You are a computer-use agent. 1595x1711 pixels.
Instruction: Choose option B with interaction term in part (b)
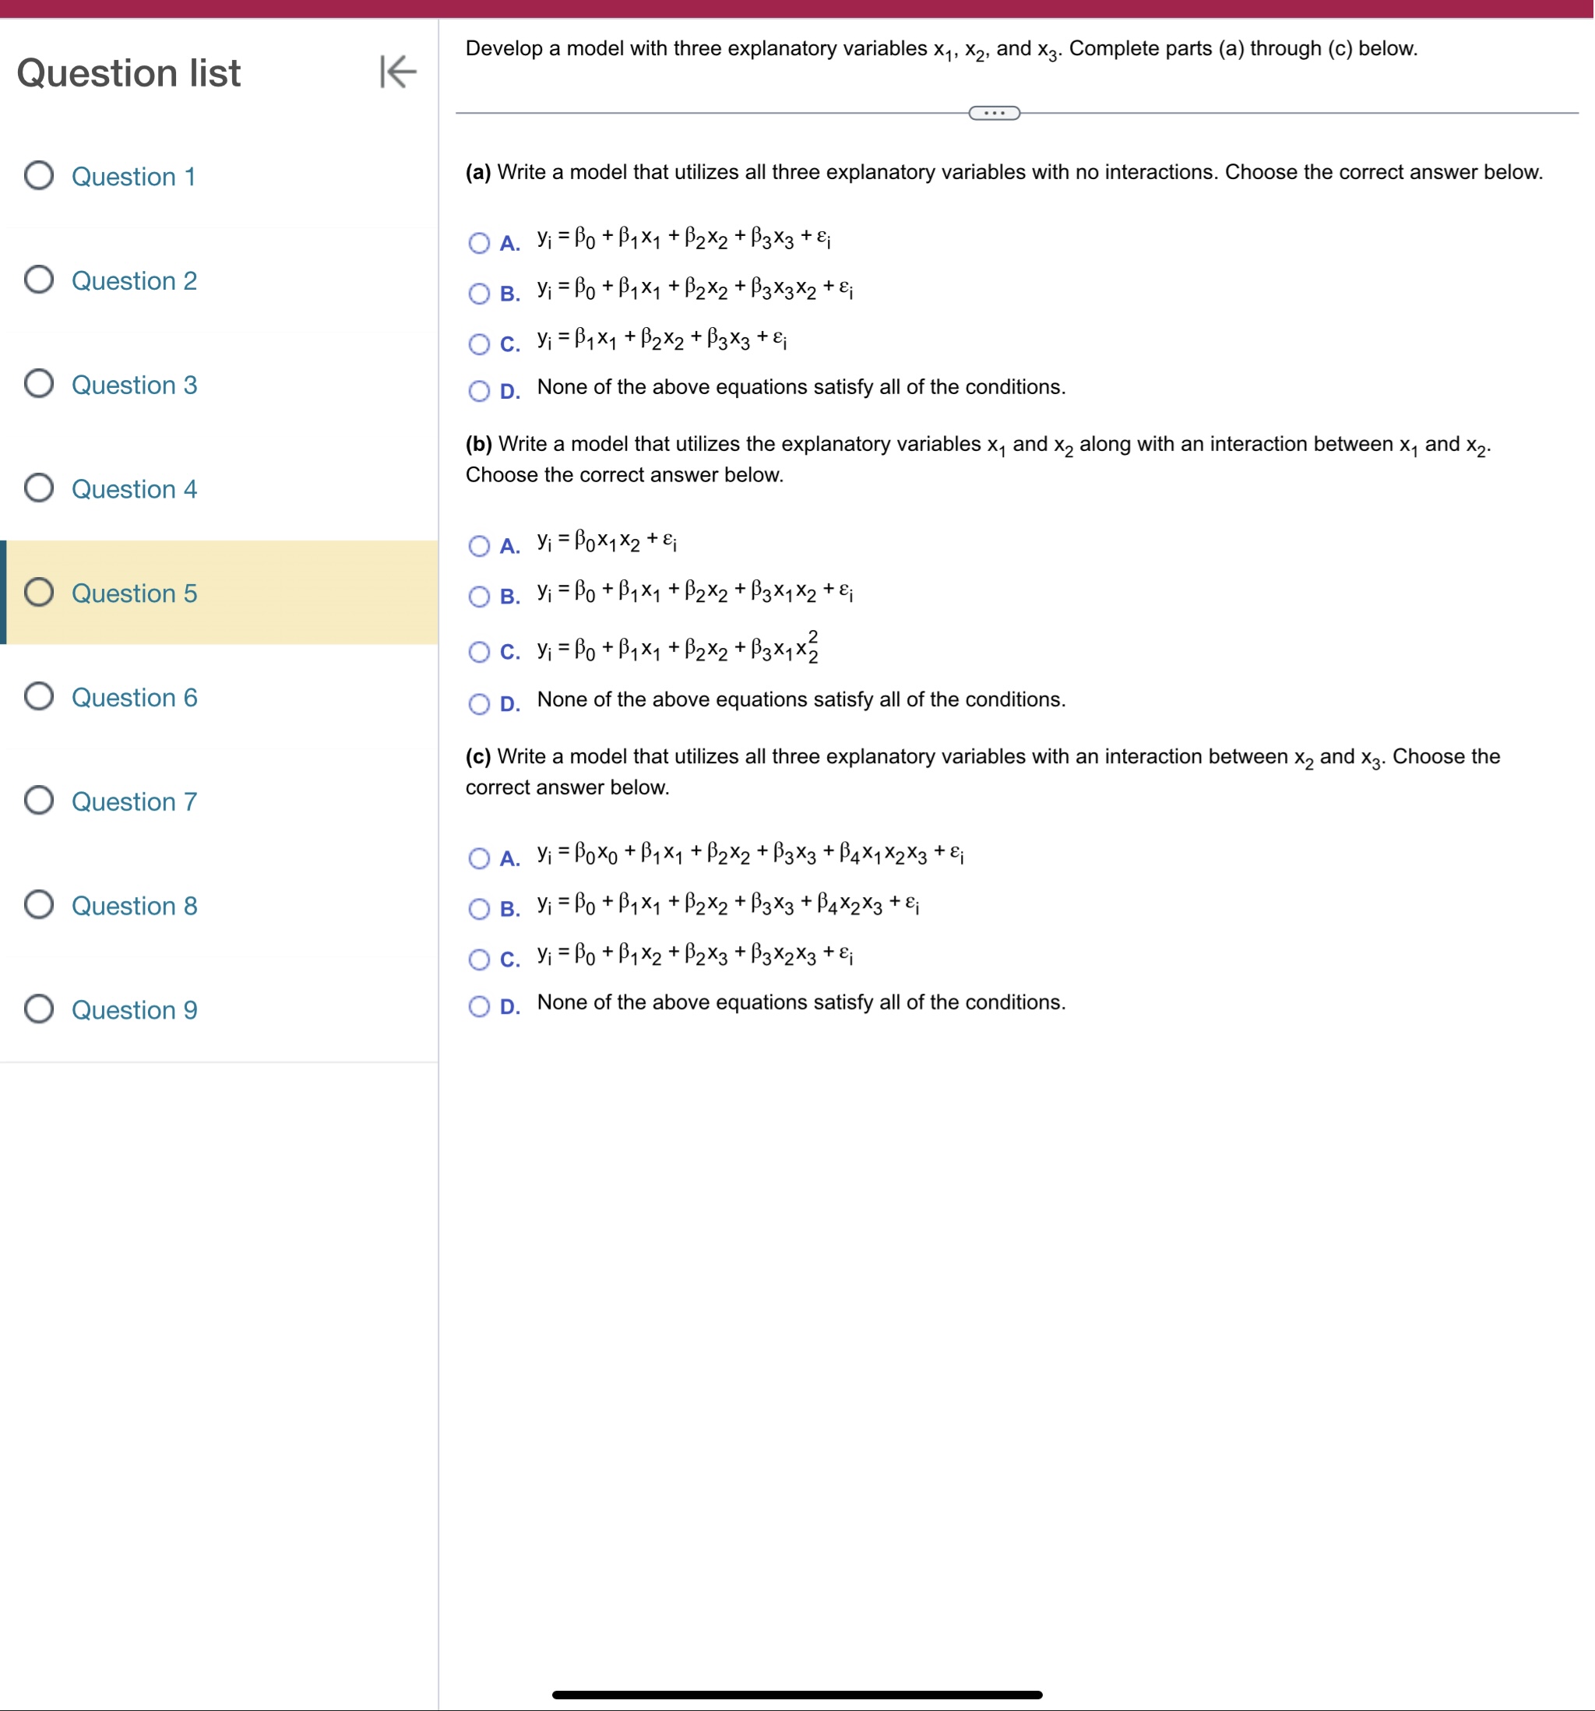pyautogui.click(x=481, y=597)
